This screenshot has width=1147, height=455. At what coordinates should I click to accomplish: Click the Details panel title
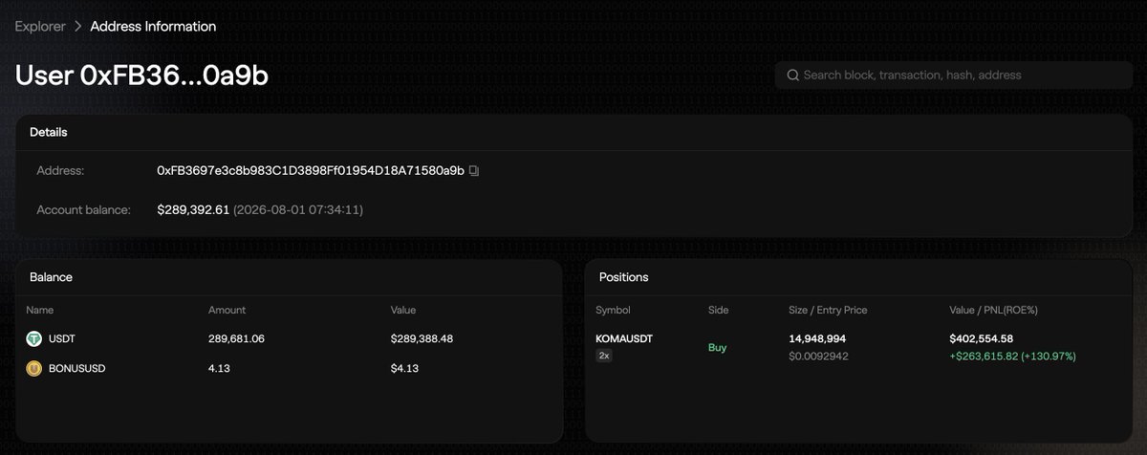(x=48, y=132)
